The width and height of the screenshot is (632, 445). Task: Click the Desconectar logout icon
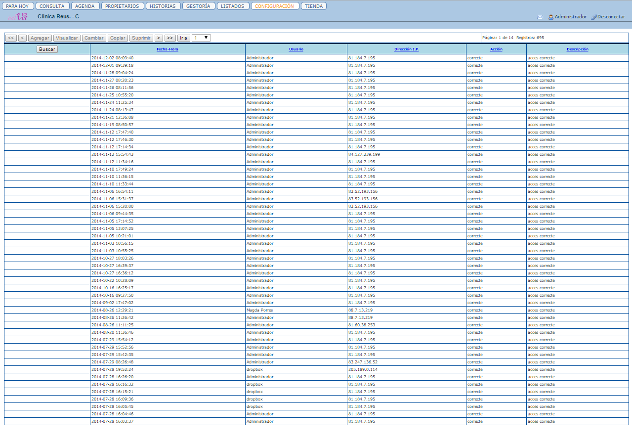pos(593,17)
